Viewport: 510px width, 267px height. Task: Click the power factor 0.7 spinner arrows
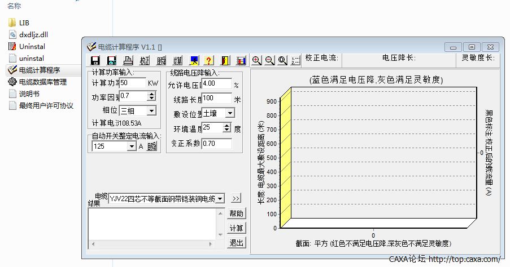click(x=151, y=96)
